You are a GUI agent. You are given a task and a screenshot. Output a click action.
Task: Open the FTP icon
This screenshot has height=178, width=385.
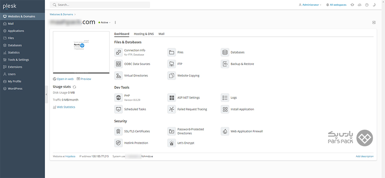172,64
